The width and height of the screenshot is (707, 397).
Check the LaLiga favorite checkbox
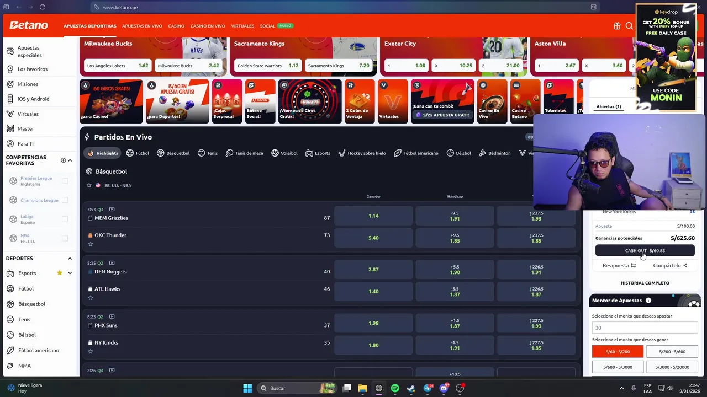point(65,219)
